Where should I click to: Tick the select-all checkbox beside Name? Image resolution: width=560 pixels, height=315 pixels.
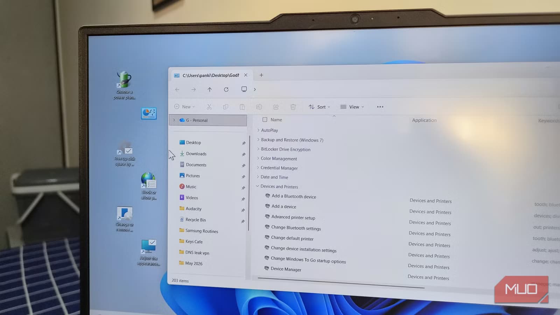265,120
